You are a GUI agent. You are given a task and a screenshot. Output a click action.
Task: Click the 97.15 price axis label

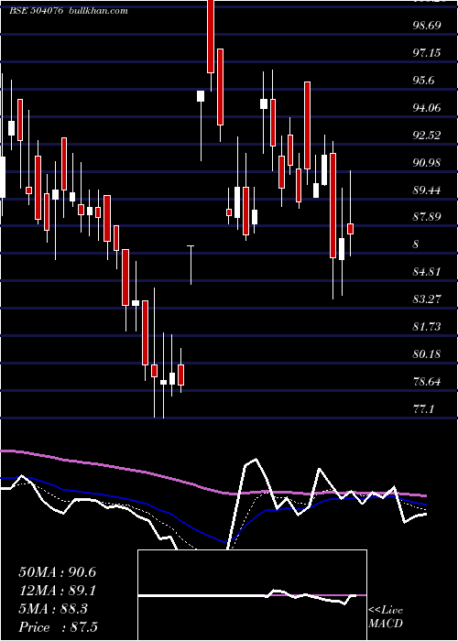tap(427, 53)
